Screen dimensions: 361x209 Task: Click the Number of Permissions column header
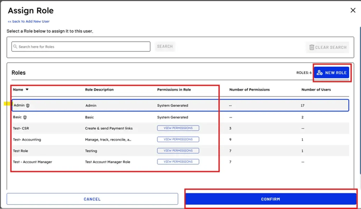(249, 89)
